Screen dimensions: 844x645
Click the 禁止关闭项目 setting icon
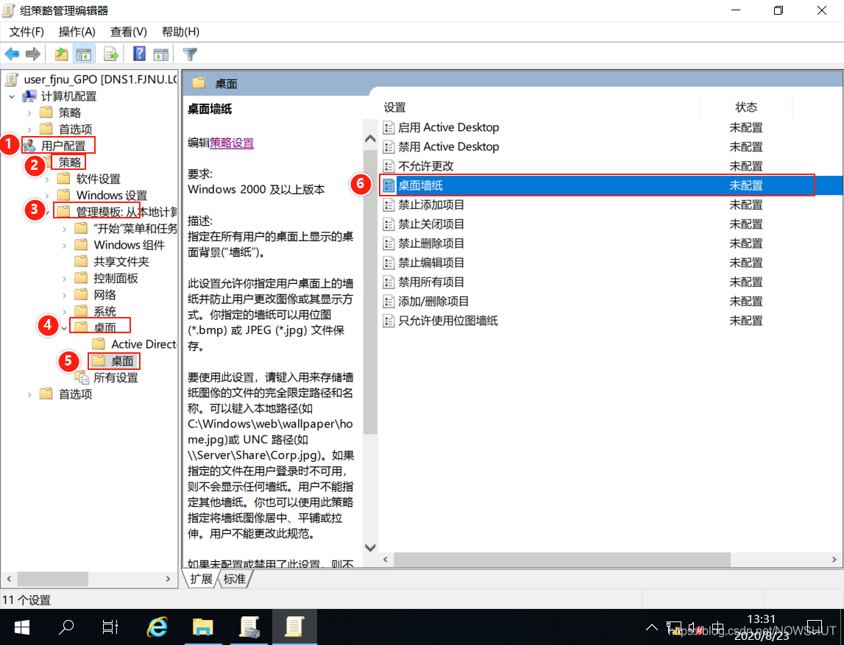pyautogui.click(x=389, y=224)
